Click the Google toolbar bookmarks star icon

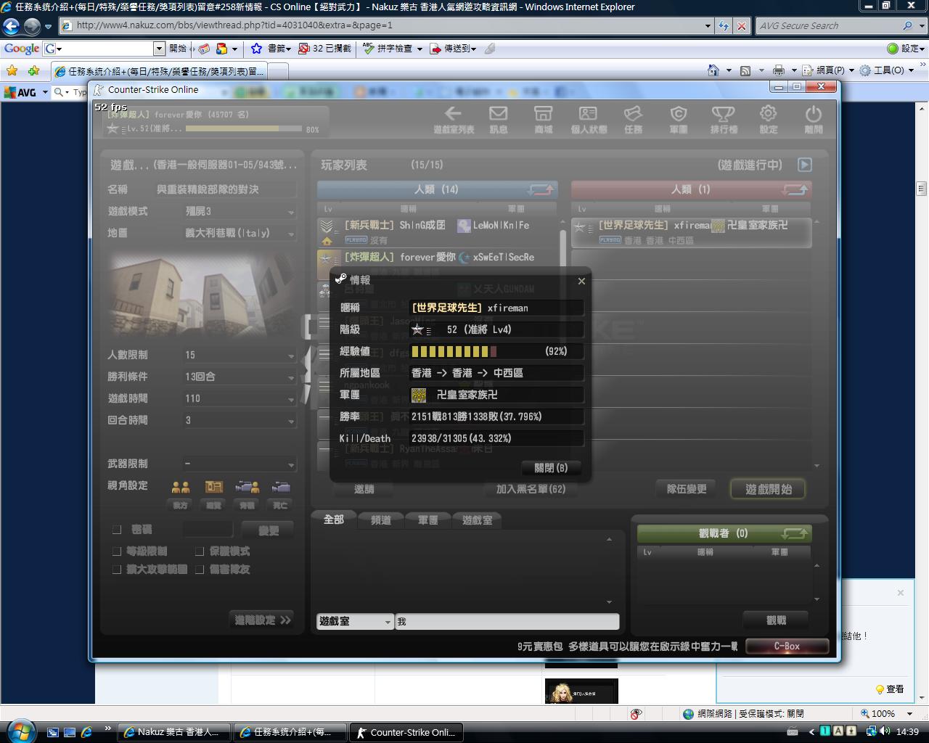point(256,49)
